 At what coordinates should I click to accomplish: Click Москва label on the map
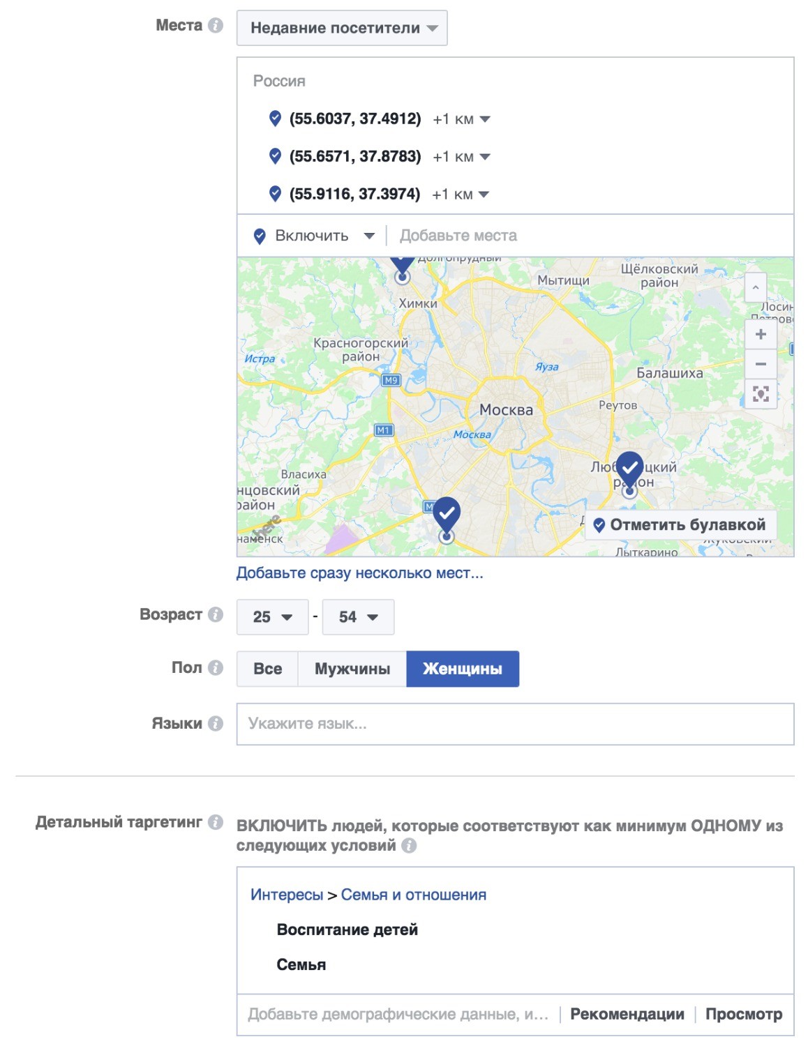tap(506, 410)
